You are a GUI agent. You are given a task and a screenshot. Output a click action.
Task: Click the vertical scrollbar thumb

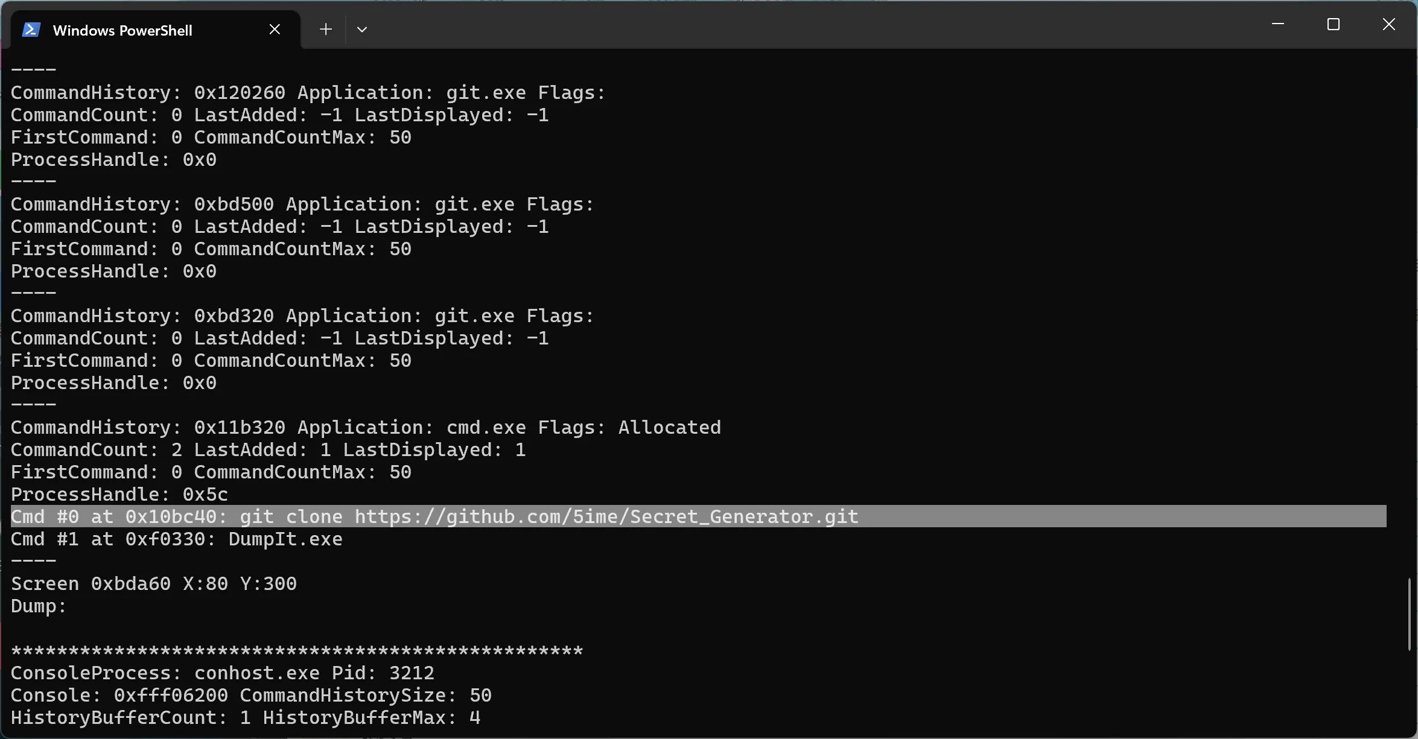1409,614
